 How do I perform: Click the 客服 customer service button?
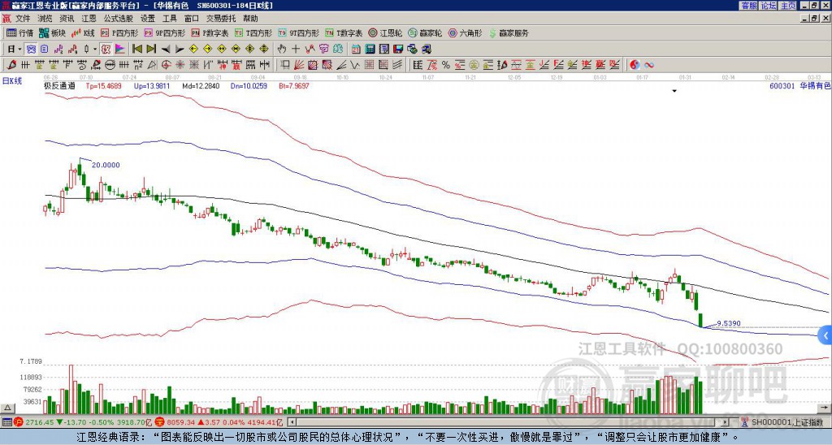coord(749,6)
